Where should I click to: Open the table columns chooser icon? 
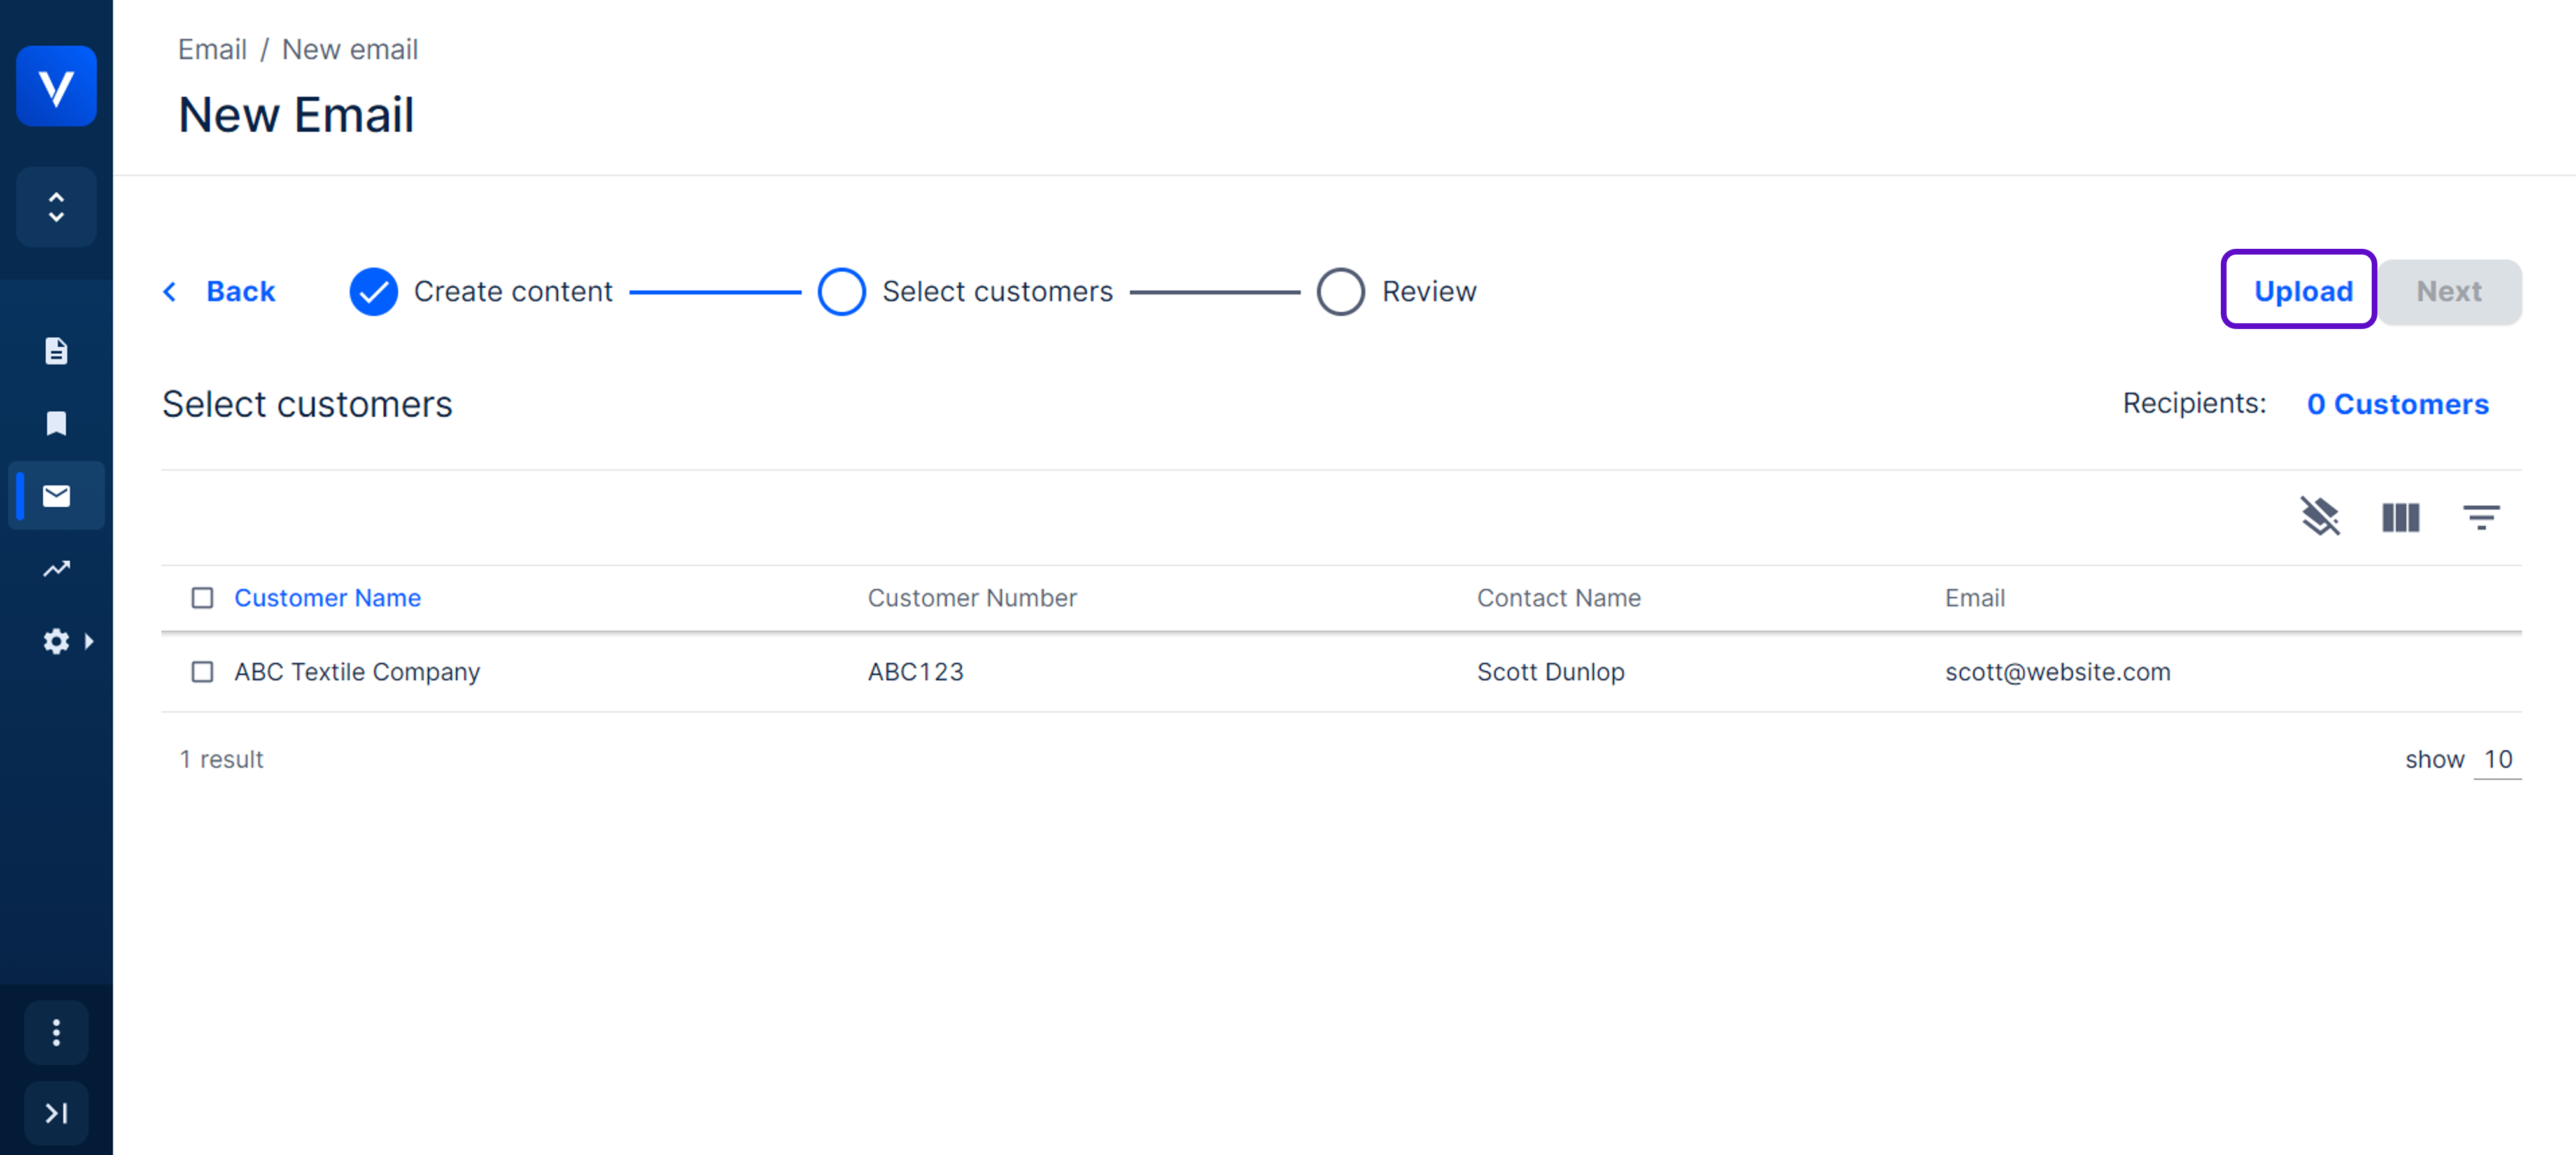coord(2400,517)
